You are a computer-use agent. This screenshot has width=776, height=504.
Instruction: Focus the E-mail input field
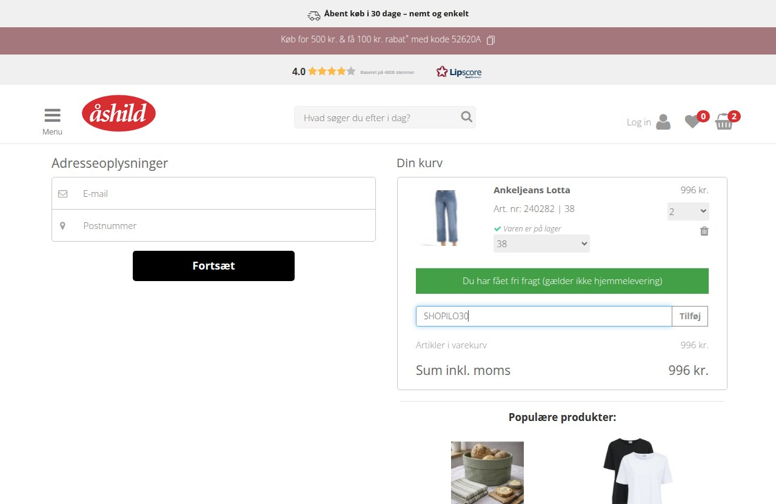pyautogui.click(x=213, y=194)
